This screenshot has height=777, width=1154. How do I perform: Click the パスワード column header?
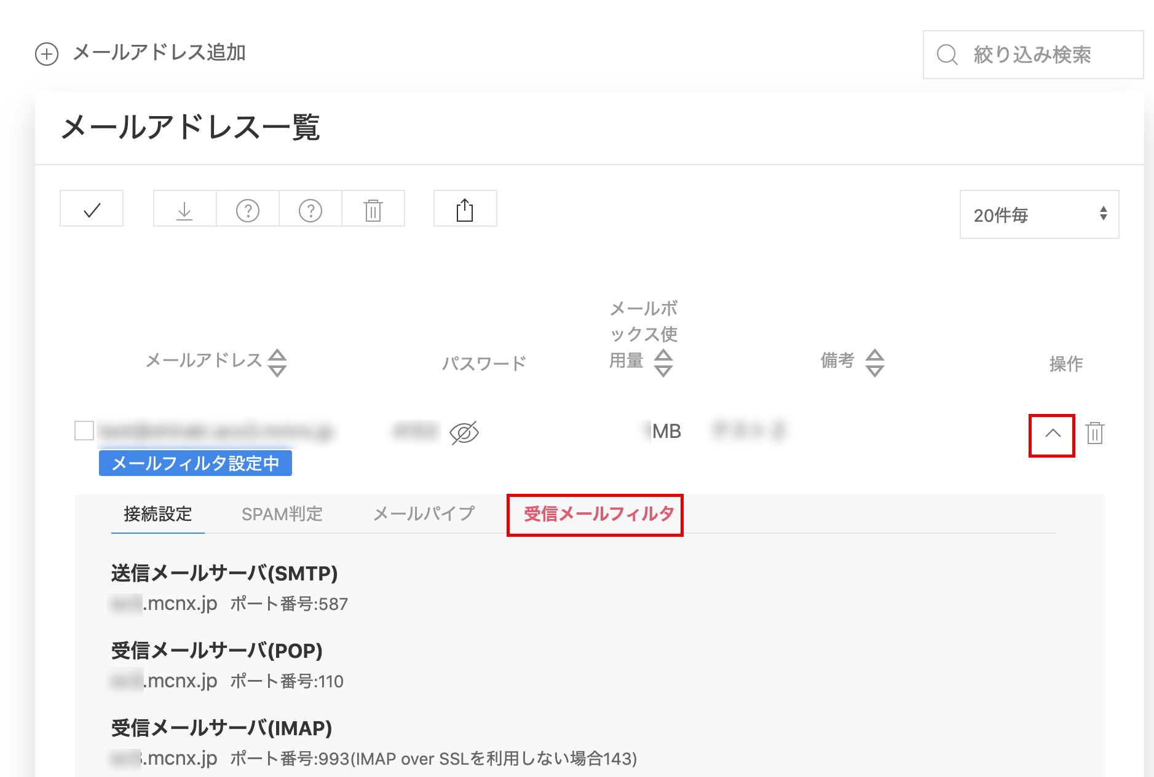coord(484,363)
